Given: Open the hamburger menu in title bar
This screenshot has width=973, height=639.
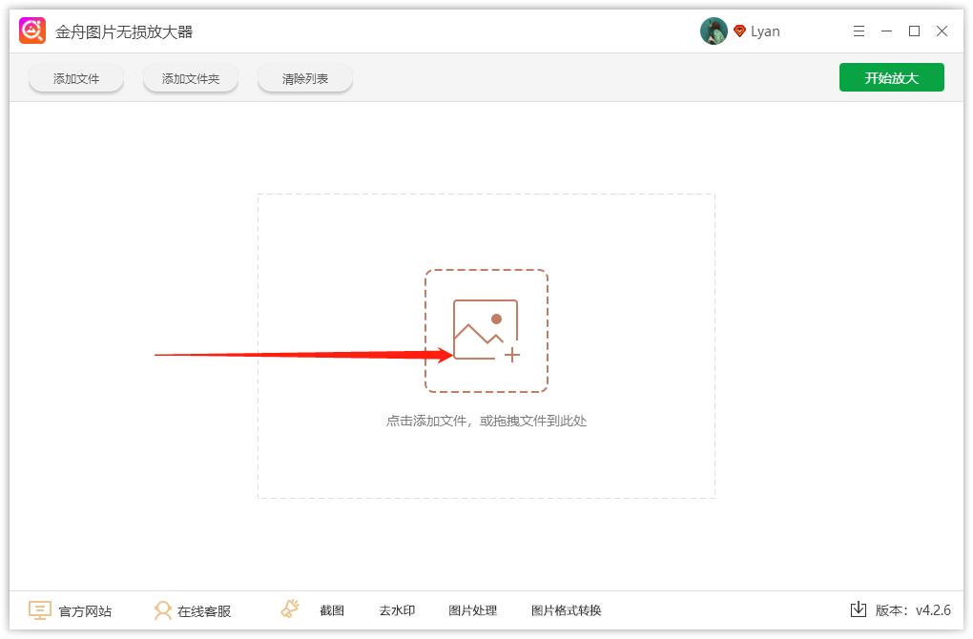Looking at the screenshot, I should click(858, 31).
